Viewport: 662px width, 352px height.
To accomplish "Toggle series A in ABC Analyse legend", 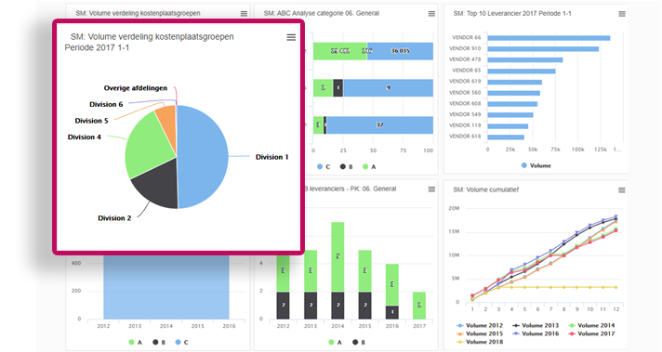I will pos(369,167).
